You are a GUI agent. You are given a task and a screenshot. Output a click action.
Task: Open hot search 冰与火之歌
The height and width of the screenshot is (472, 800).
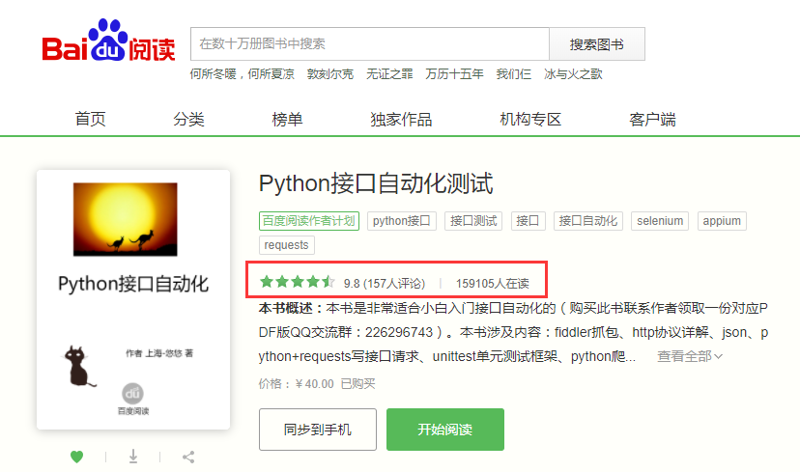coord(574,74)
